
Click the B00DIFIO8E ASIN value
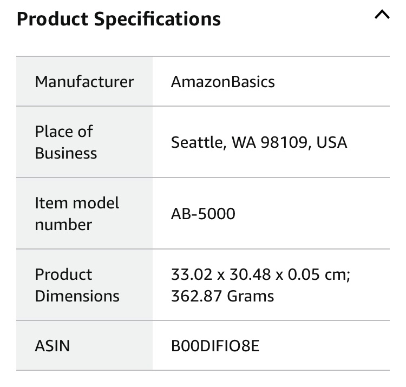point(215,346)
